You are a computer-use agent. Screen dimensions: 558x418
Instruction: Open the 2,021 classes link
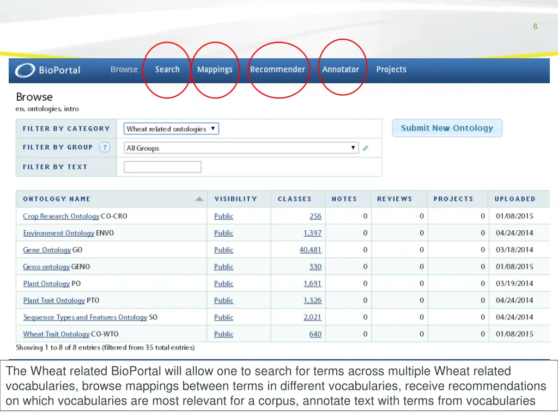[x=312, y=317]
